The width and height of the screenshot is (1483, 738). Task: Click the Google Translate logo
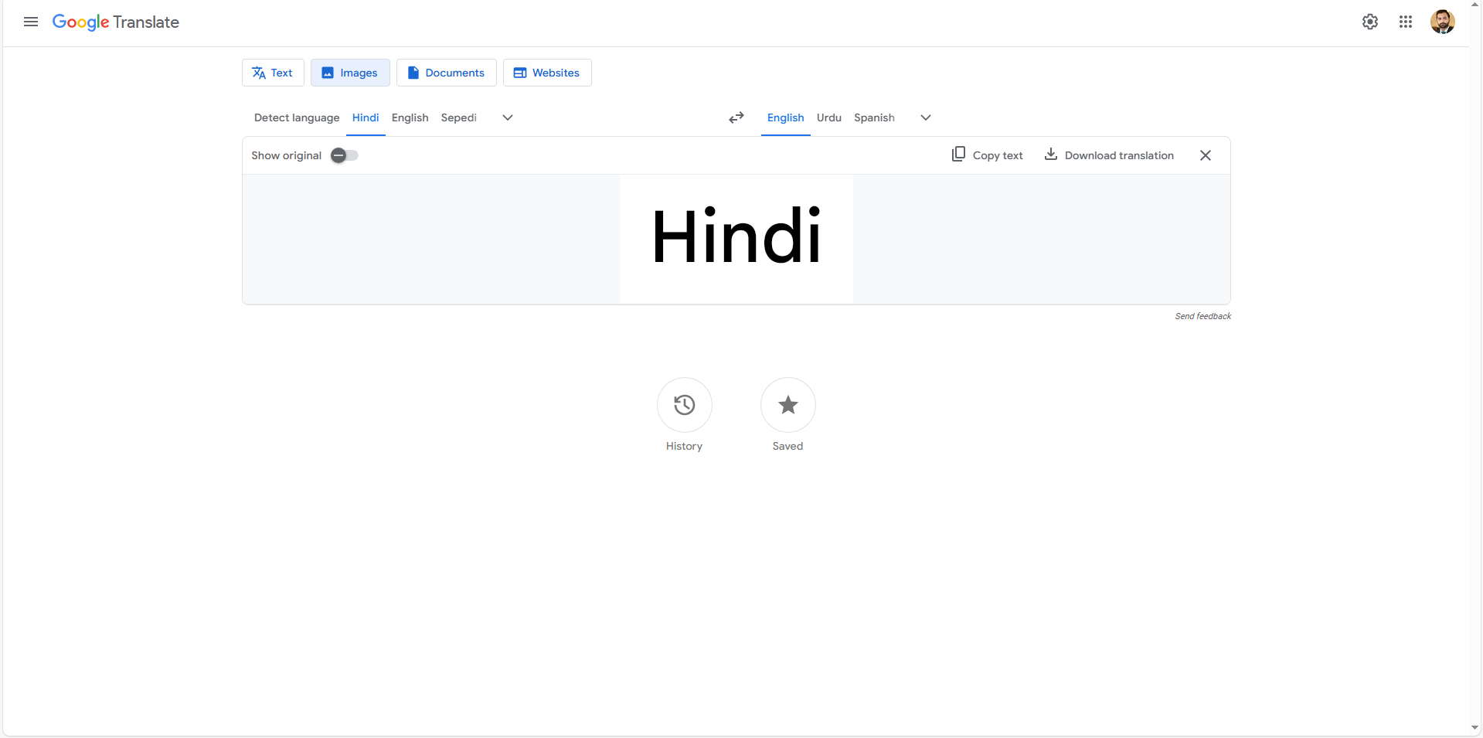click(115, 22)
